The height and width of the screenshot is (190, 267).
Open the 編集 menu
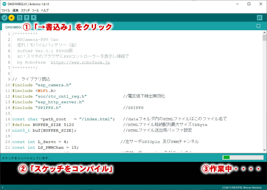tap(15, 10)
